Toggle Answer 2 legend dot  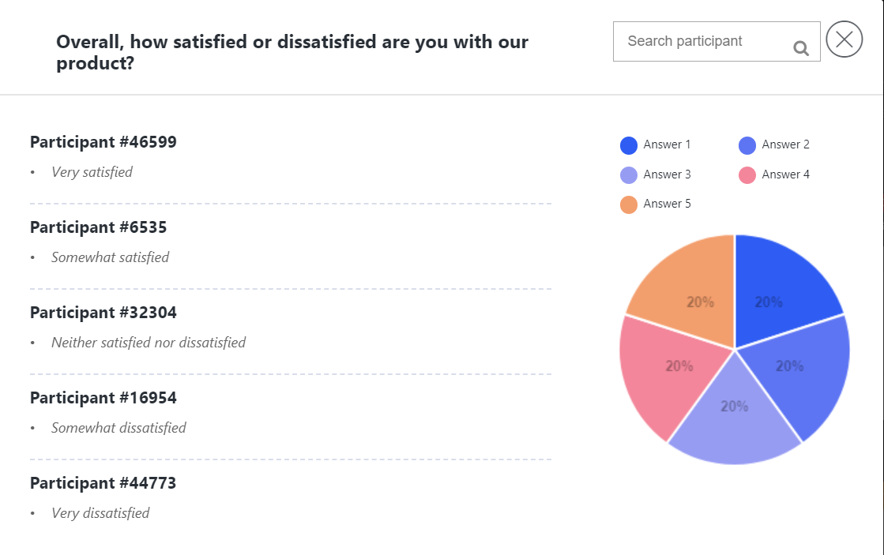[x=747, y=145]
